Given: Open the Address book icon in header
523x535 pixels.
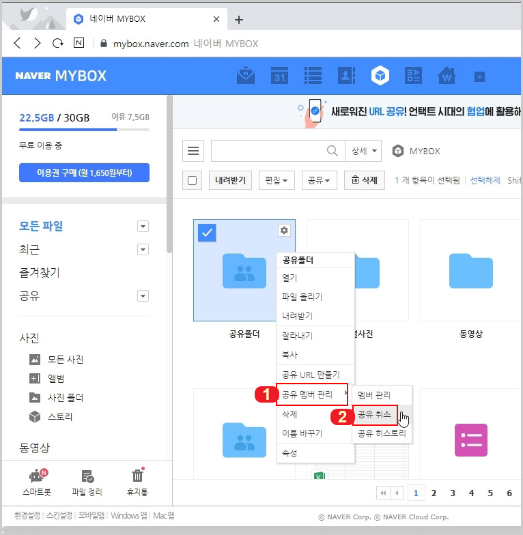Looking at the screenshot, I should click(x=346, y=75).
